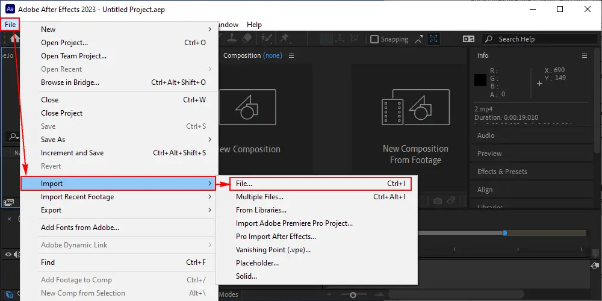
Task: Toggle the layer video eye switch
Action: (8, 254)
